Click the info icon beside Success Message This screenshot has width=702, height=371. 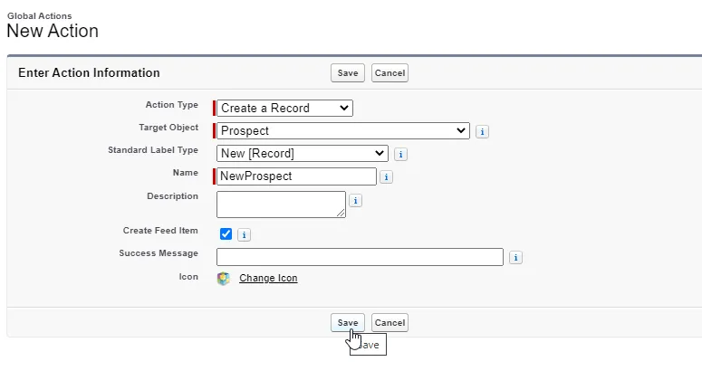coord(515,258)
